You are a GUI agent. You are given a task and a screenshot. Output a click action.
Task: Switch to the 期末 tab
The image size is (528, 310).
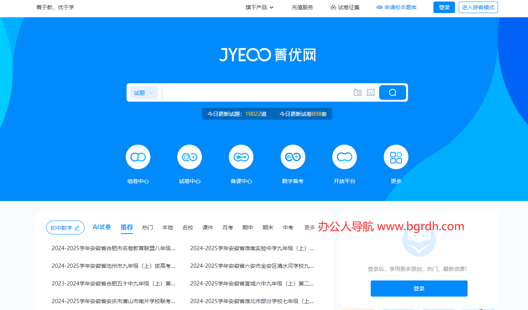pos(268,228)
